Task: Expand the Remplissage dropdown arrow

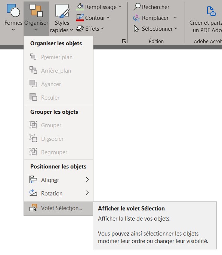Action: coord(120,7)
